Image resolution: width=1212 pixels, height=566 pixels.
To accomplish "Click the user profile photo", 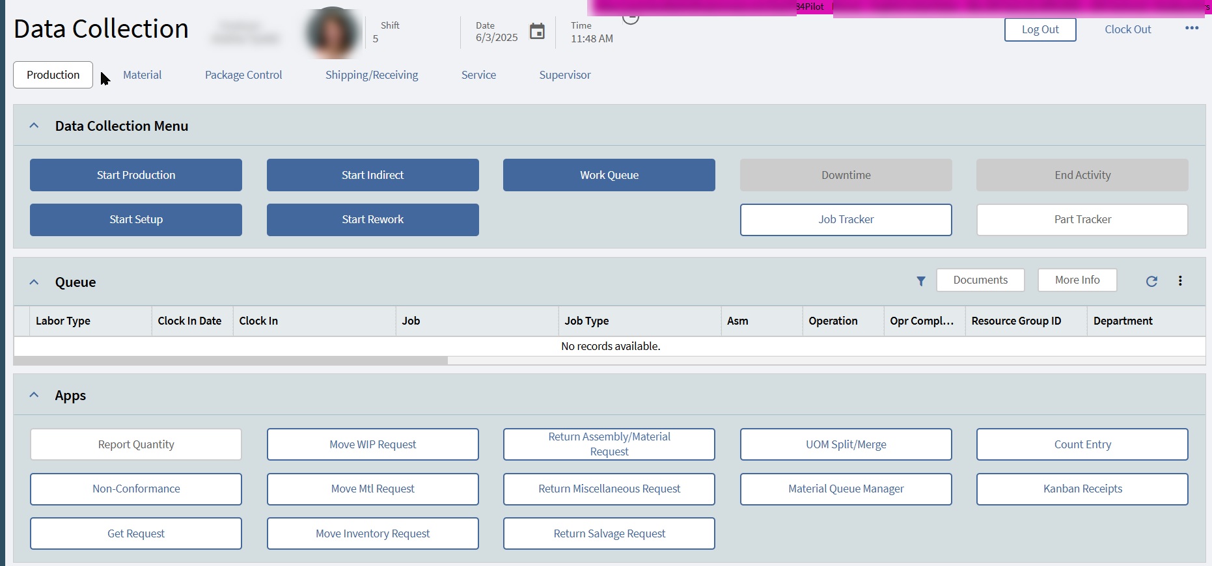I will tap(333, 33).
